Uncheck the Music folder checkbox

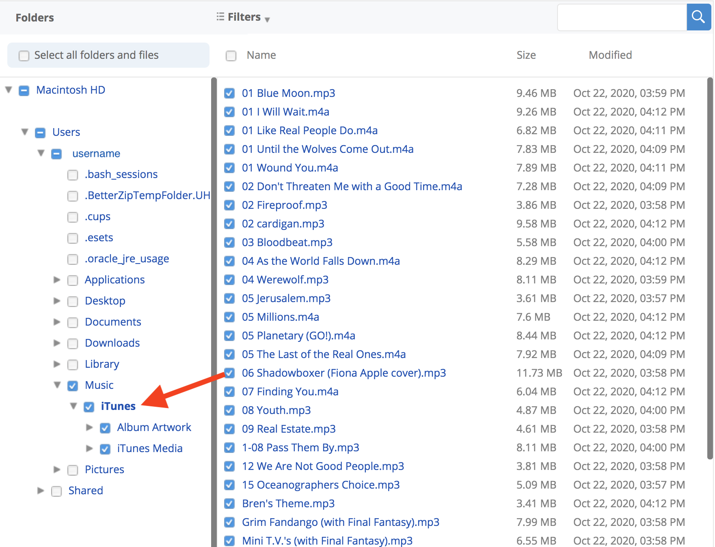(x=73, y=386)
